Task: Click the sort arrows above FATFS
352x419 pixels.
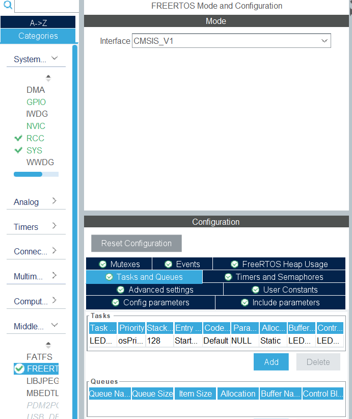Action: (48, 345)
